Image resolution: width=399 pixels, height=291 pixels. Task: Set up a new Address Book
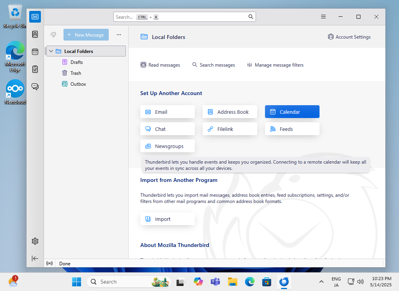[x=230, y=112]
